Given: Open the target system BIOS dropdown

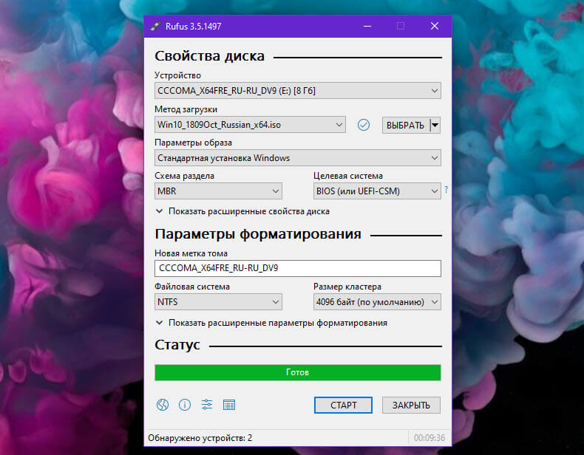Looking at the screenshot, I should tap(377, 191).
